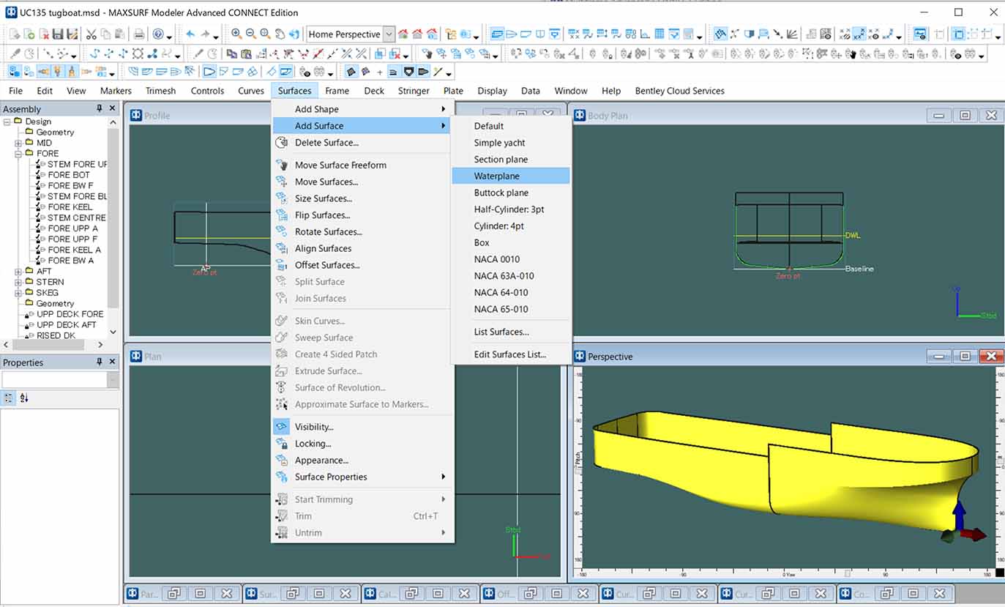Viewport: 1005px width, 607px height.
Task: Click the first Home view house icon
Action: click(403, 34)
